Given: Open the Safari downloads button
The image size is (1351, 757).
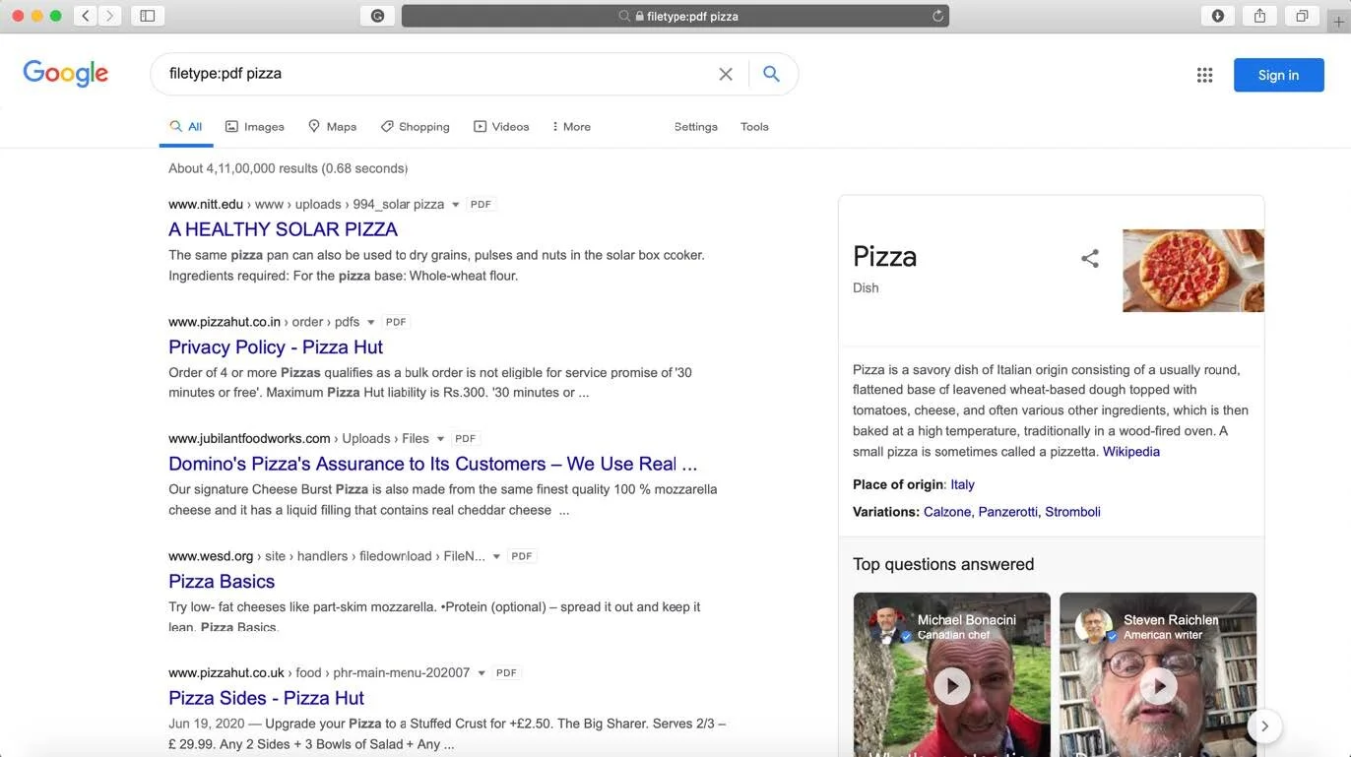Looking at the screenshot, I should pyautogui.click(x=1218, y=16).
